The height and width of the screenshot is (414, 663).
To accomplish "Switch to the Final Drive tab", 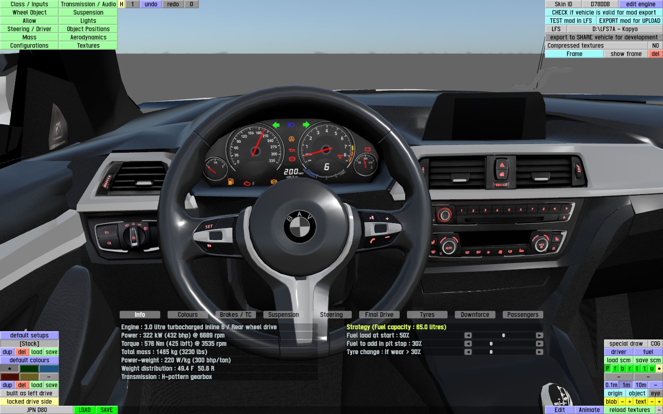I will (x=379, y=315).
